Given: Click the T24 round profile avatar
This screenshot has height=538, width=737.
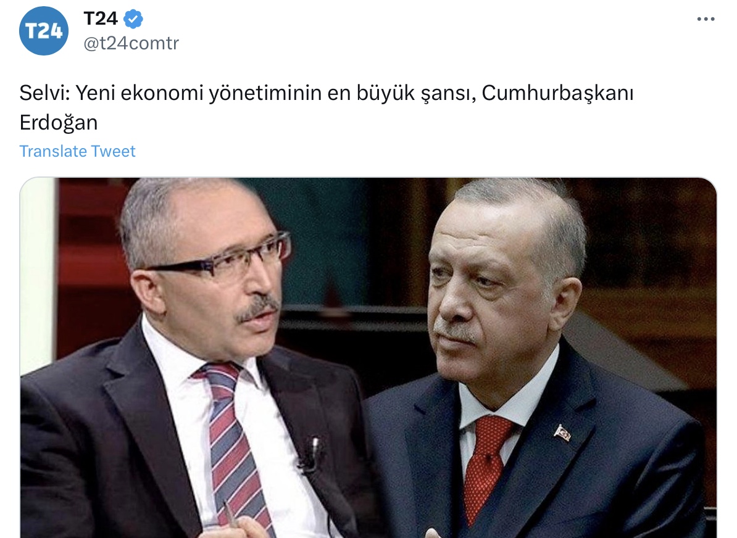Looking at the screenshot, I should (x=44, y=31).
